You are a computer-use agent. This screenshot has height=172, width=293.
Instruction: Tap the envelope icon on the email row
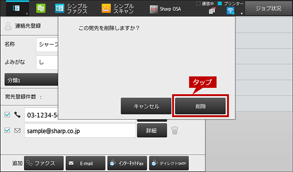coord(17,130)
